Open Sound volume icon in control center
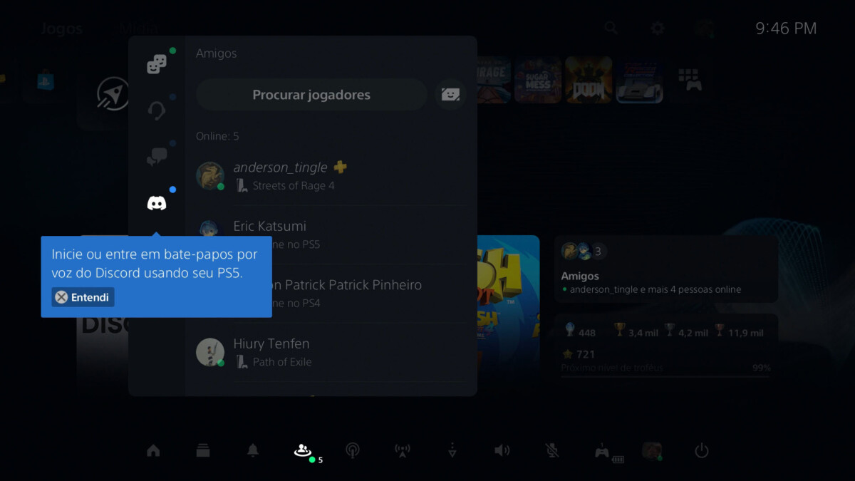This screenshot has width=855, height=481. [x=502, y=450]
